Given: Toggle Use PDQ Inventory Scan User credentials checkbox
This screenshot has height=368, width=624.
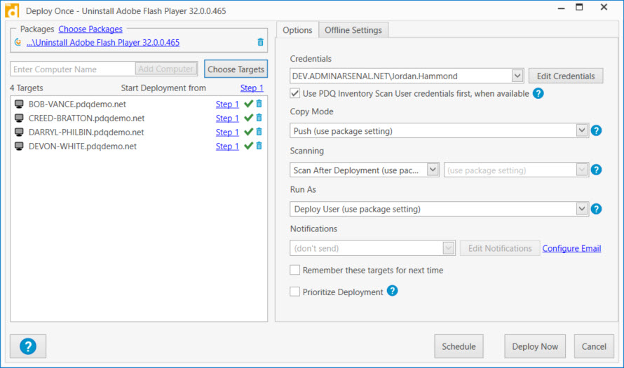Looking at the screenshot, I should tap(295, 93).
